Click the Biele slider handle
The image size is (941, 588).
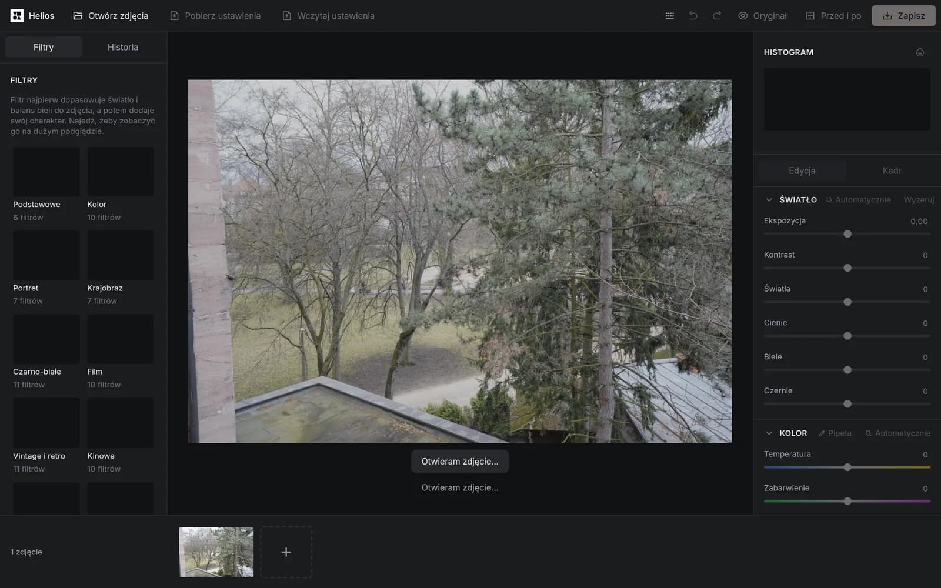pos(847,370)
